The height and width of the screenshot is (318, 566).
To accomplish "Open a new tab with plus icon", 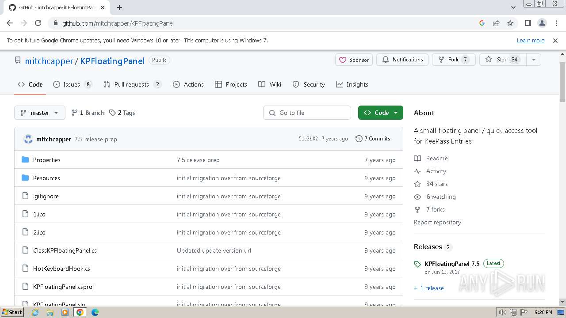I will pyautogui.click(x=119, y=8).
